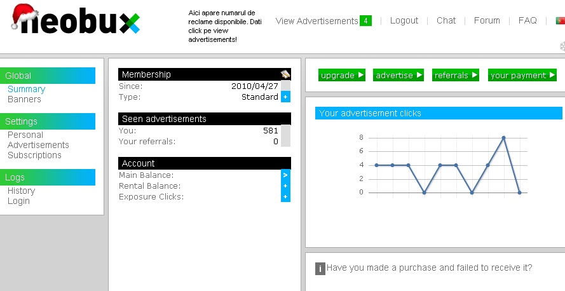565x291 pixels.
Task: Open Login log in the sidebar
Action: pos(18,201)
